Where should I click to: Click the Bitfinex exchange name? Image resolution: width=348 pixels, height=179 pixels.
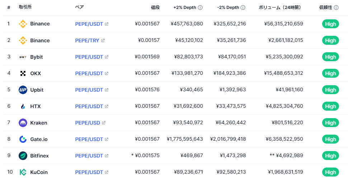39,156
